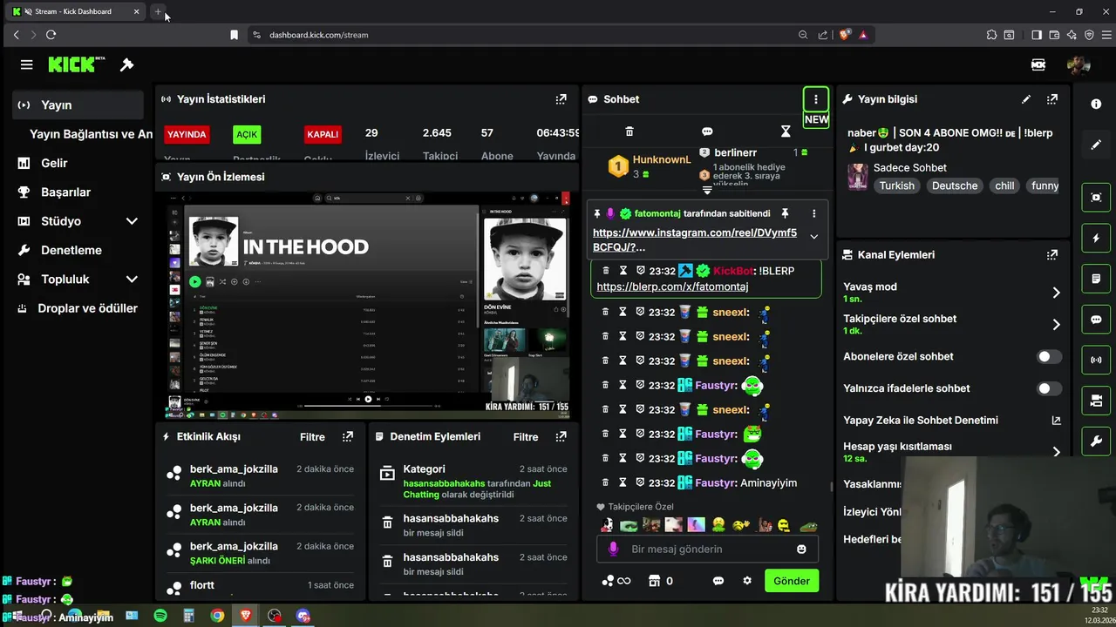Toggle the channel actions widget icon
Viewport: 1116px width, 627px height.
point(1096,401)
